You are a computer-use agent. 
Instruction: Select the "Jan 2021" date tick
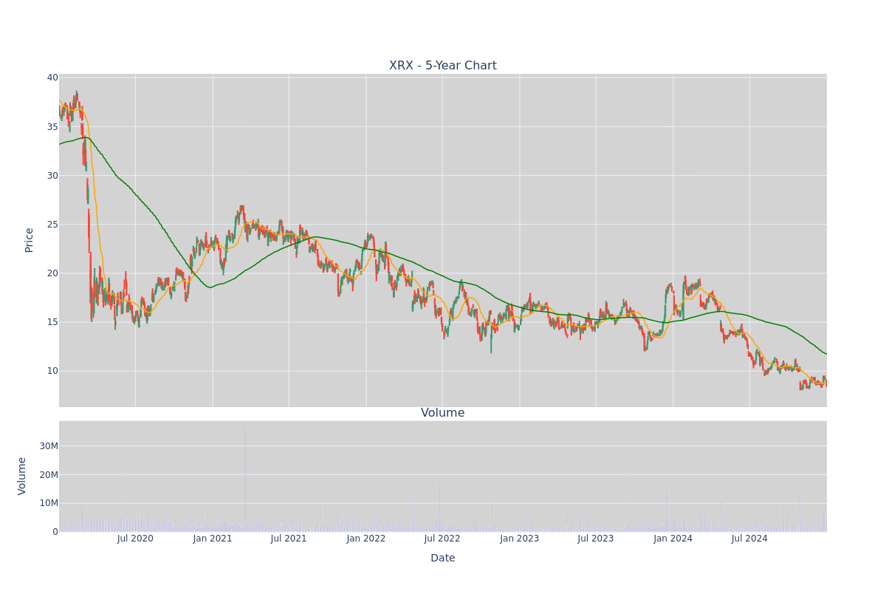coord(213,539)
